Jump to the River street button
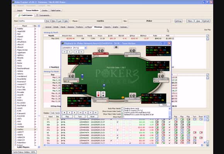 (92, 117)
